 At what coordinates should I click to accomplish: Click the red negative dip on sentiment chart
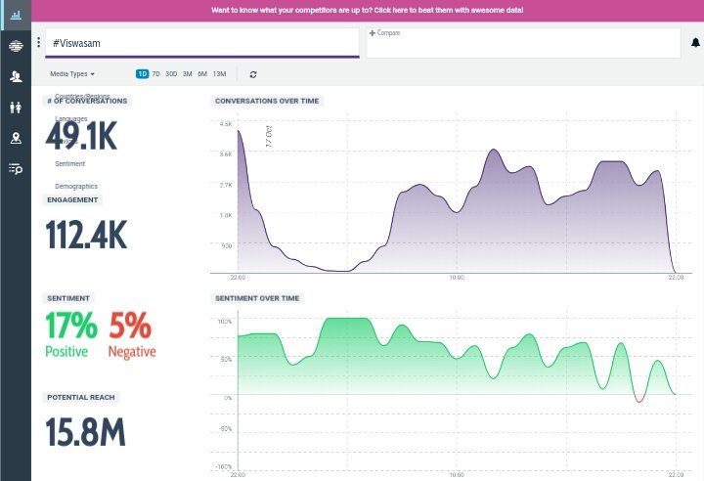[639, 399]
